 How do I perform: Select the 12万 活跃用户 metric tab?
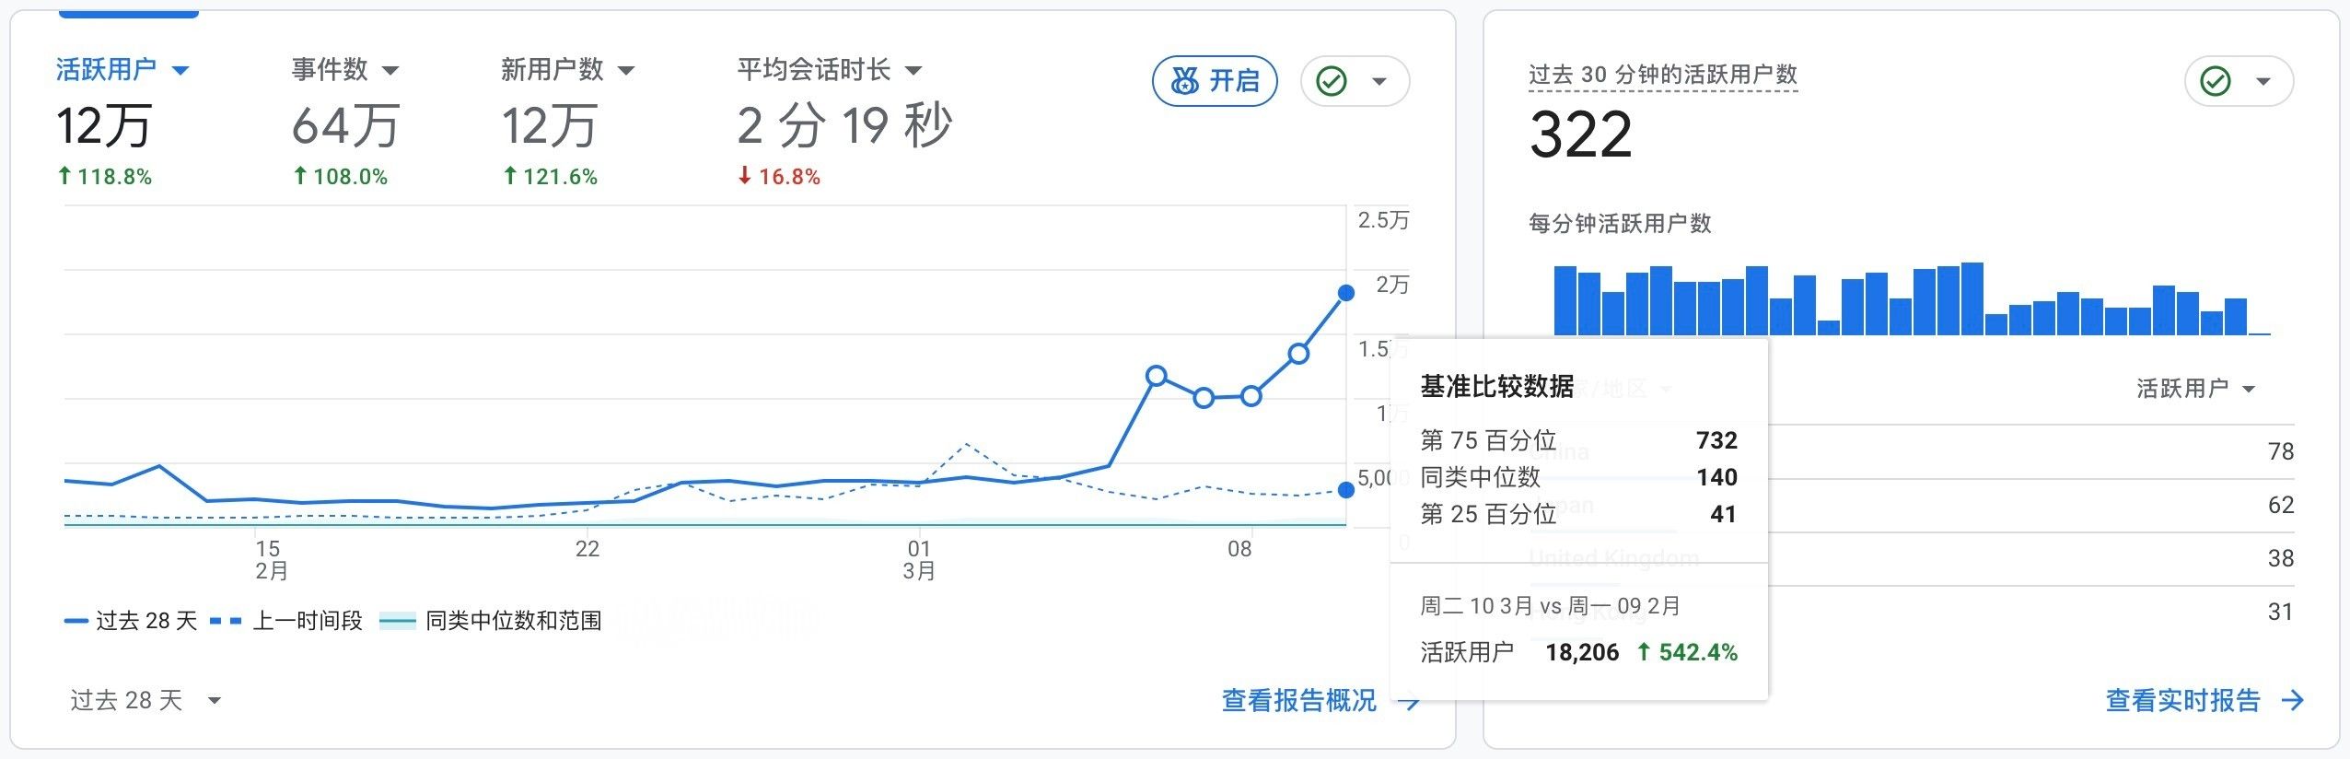click(x=103, y=126)
